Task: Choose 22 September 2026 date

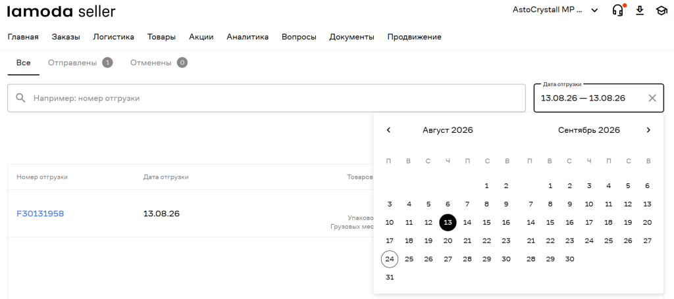Action: 550,241
